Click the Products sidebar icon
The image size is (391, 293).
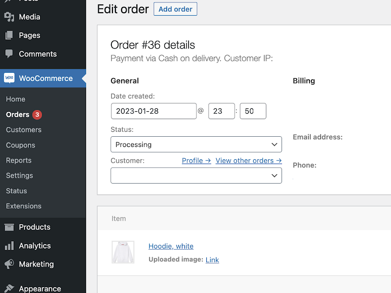click(9, 227)
